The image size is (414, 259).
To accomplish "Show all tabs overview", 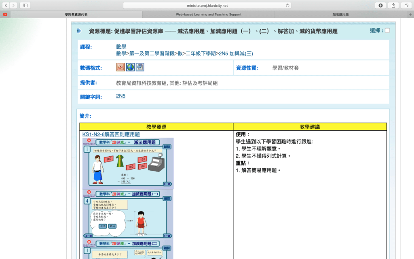I will pyautogui.click(x=406, y=5).
